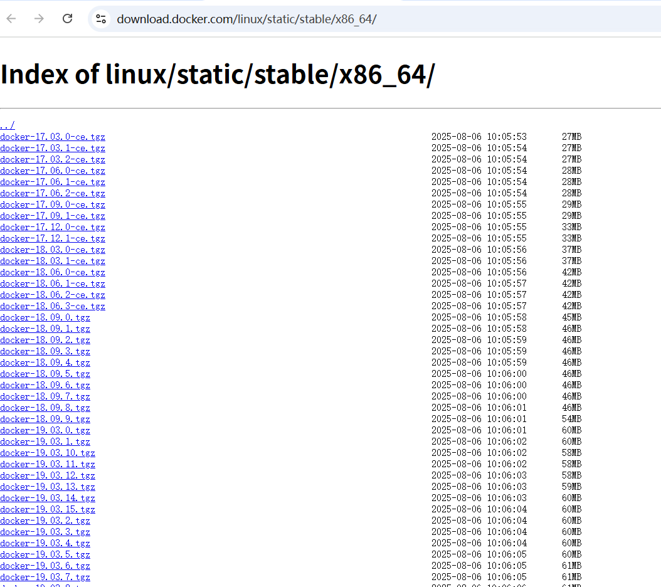
Task: Download docker-19.03.1.tgz
Action: pyautogui.click(x=45, y=441)
